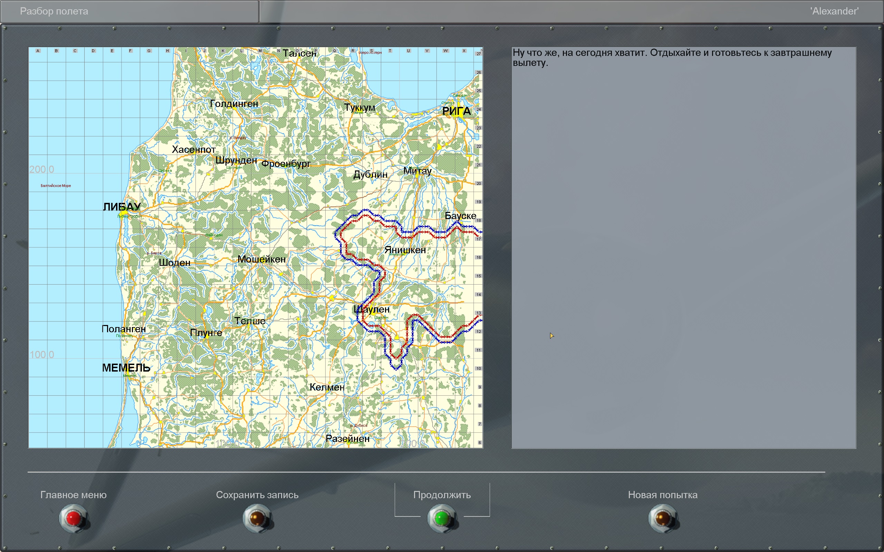
Task: Click the Новая попытка text label
Action: (662, 495)
